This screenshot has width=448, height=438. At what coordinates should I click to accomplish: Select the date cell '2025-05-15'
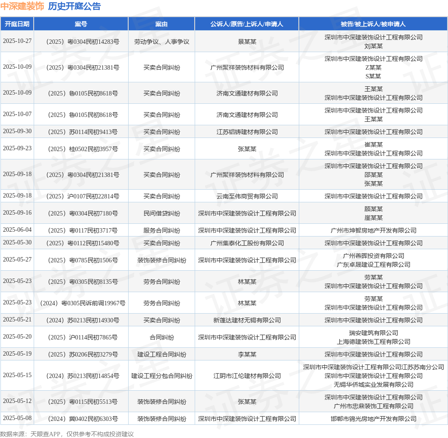point(17,375)
